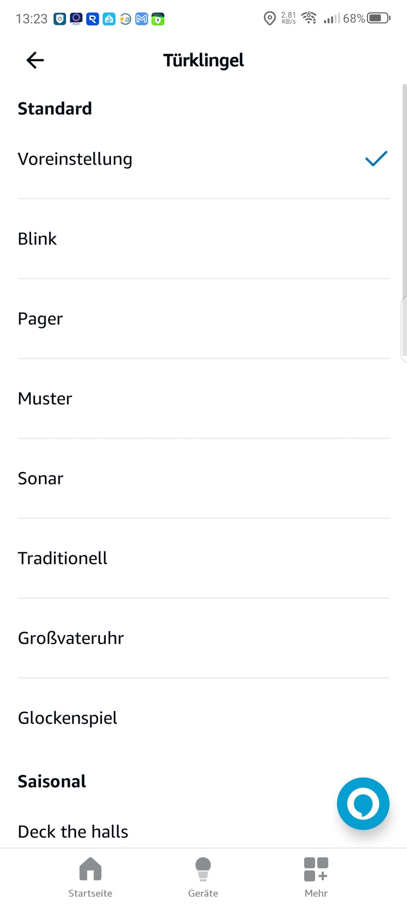Tap the location icon in status bar
The width and height of the screenshot is (407, 904).
(270, 19)
